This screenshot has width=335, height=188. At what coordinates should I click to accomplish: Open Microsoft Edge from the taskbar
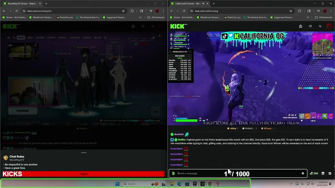[x=179, y=184]
